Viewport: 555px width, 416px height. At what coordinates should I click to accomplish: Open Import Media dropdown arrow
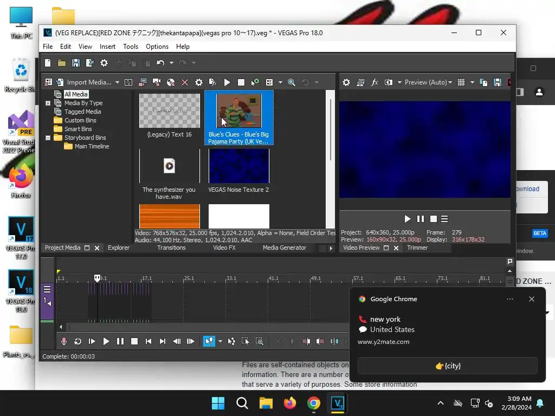pos(117,82)
